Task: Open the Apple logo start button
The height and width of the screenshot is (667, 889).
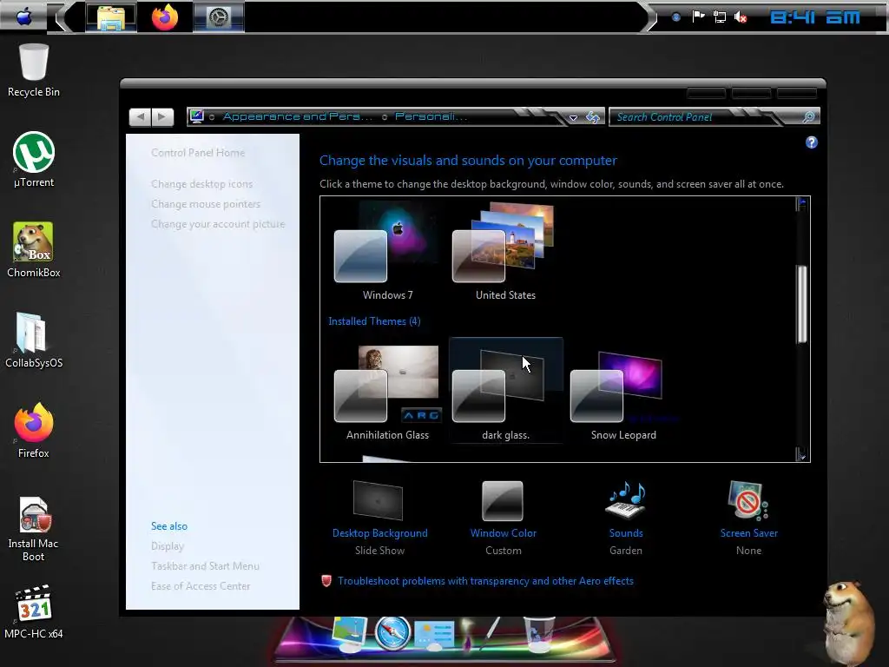Action: (x=23, y=17)
